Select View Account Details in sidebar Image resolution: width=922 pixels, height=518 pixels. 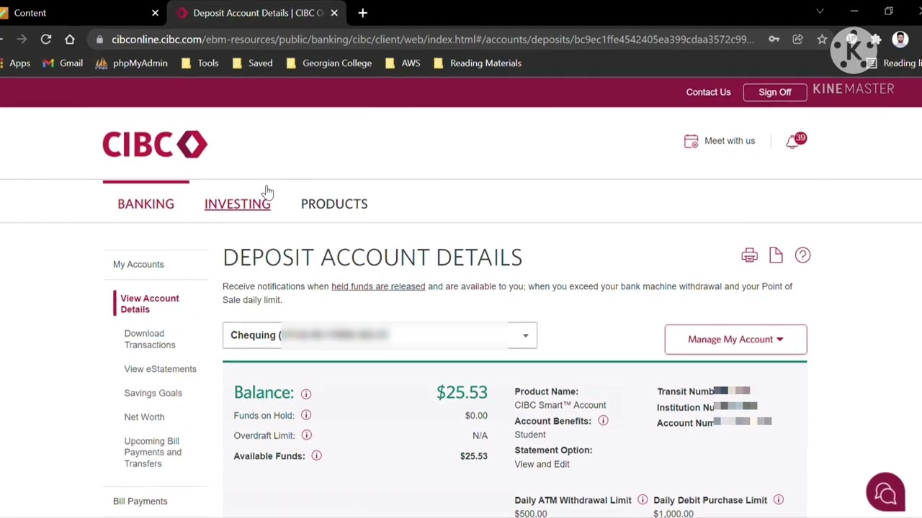click(x=150, y=304)
